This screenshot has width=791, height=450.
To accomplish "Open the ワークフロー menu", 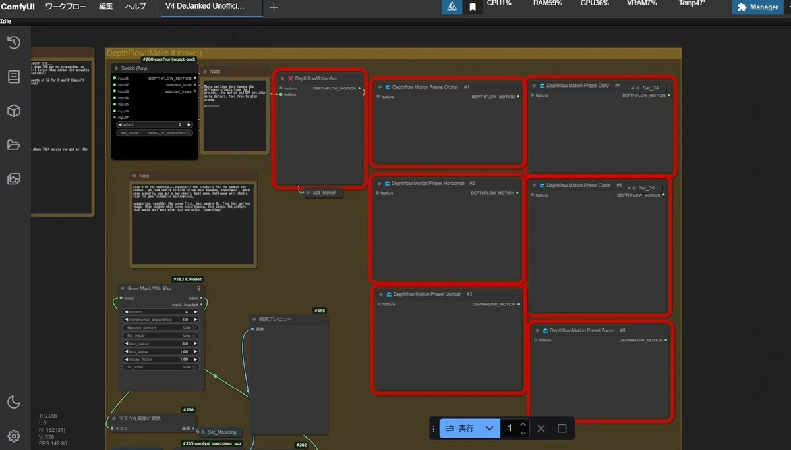I will (66, 7).
